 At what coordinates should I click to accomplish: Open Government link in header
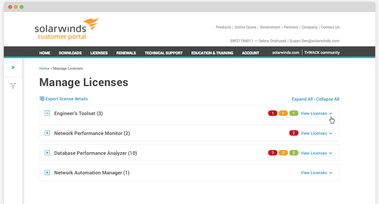coord(270,27)
